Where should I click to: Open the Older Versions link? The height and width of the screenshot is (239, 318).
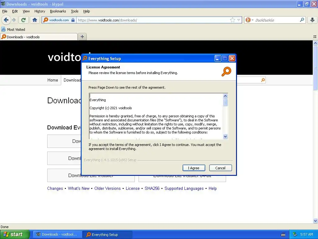point(107,188)
